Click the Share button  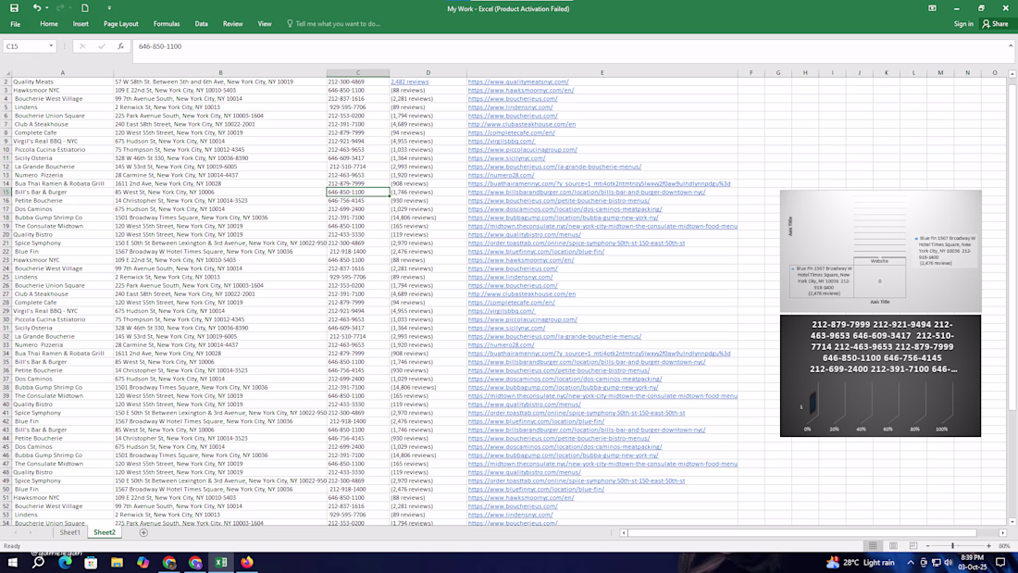click(x=995, y=24)
